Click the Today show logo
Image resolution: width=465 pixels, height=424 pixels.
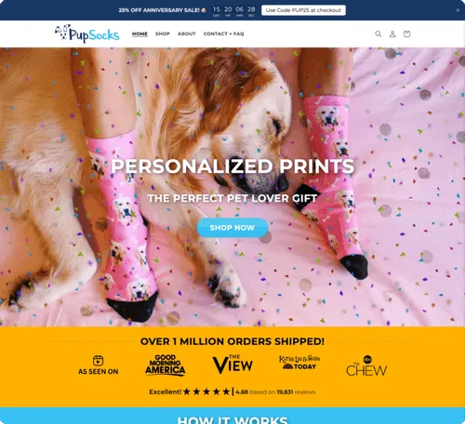click(299, 363)
